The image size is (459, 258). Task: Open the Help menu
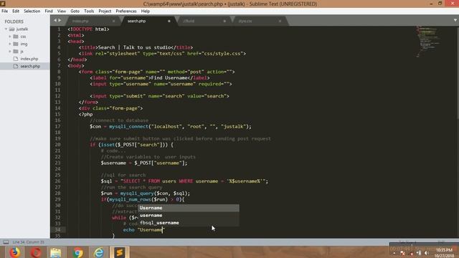146,11
